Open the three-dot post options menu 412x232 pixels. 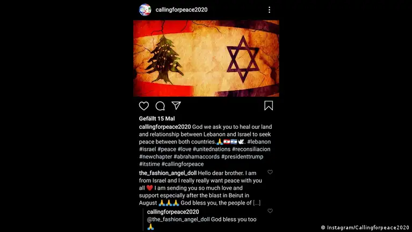tap(269, 10)
